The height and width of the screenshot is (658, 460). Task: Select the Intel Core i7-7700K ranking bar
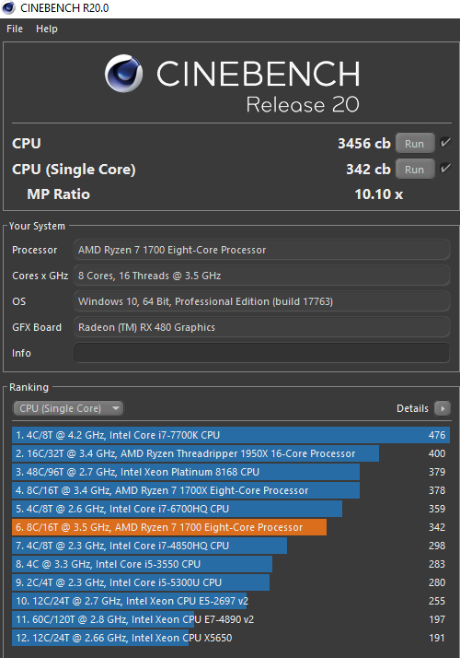click(231, 435)
